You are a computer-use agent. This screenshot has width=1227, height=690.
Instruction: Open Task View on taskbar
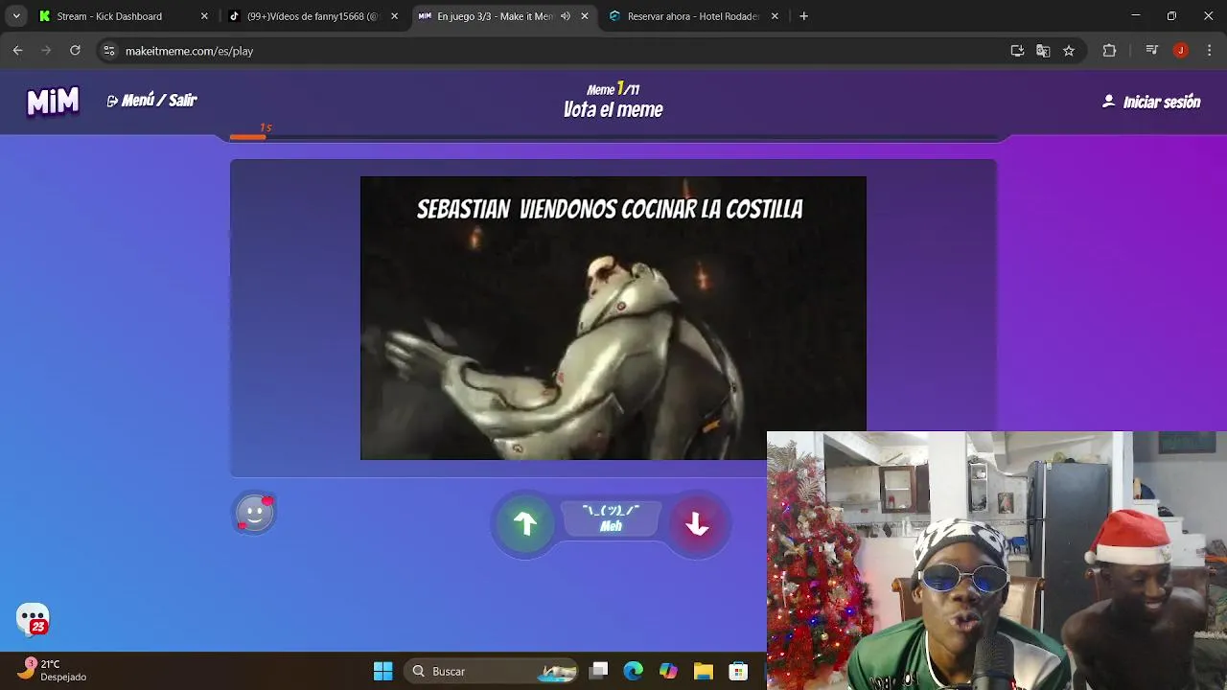click(599, 671)
